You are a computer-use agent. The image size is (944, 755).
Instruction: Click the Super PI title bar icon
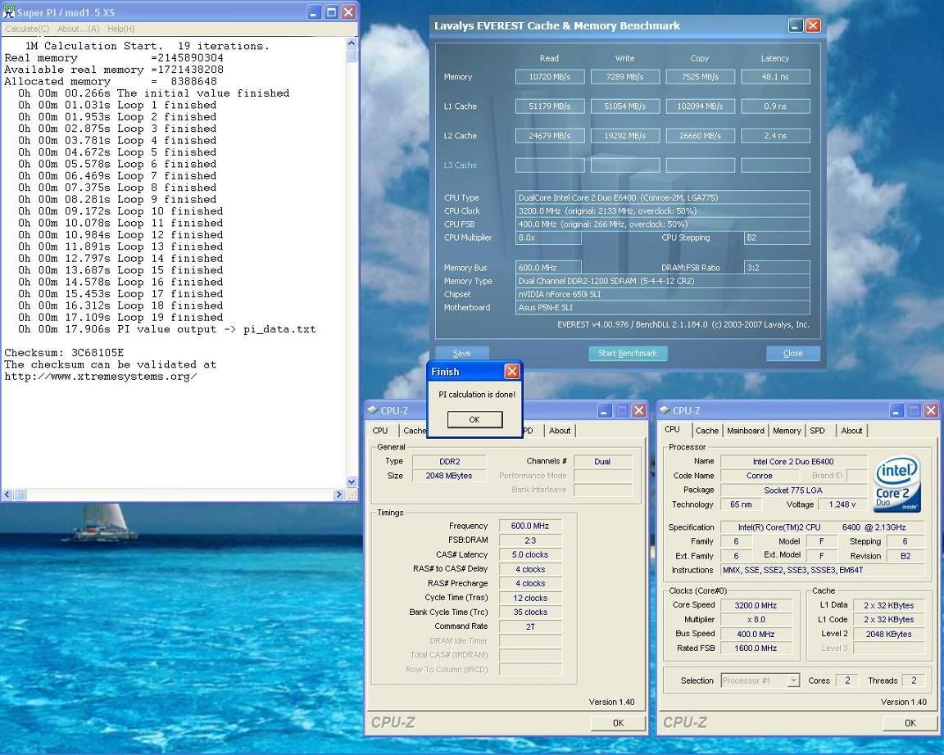[x=8, y=12]
